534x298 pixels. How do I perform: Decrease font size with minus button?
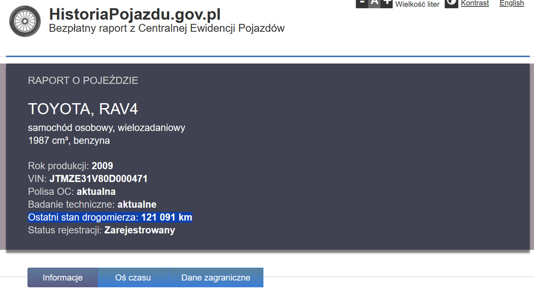tap(362, 4)
